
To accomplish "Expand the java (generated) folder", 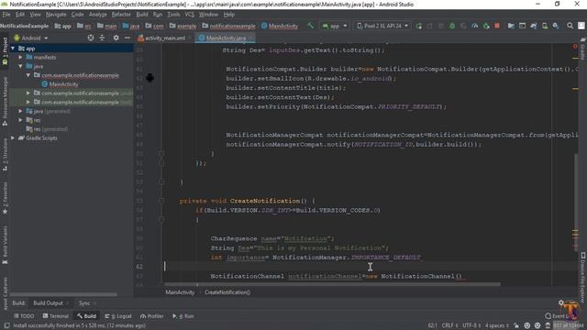I will [x=20, y=111].
